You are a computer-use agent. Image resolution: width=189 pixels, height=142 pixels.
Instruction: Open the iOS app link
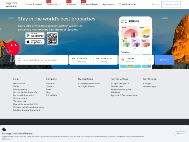(147, 83)
